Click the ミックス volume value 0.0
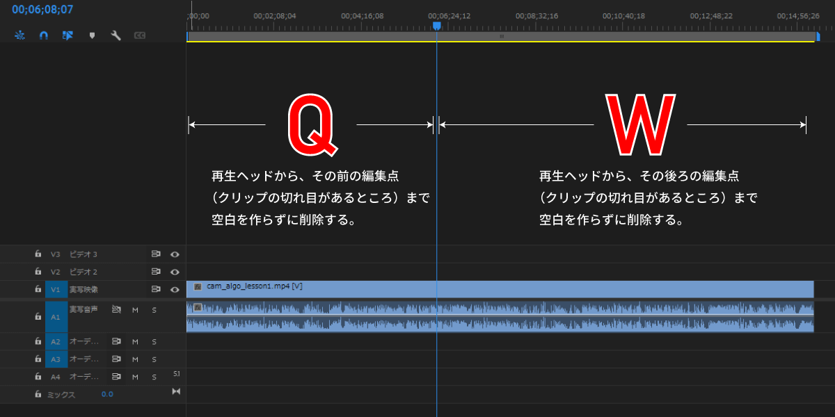The width and height of the screenshot is (835, 417). pos(107,394)
